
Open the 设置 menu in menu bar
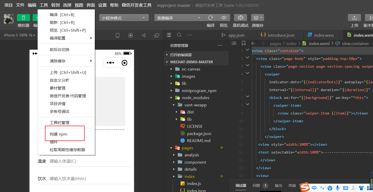103,5
